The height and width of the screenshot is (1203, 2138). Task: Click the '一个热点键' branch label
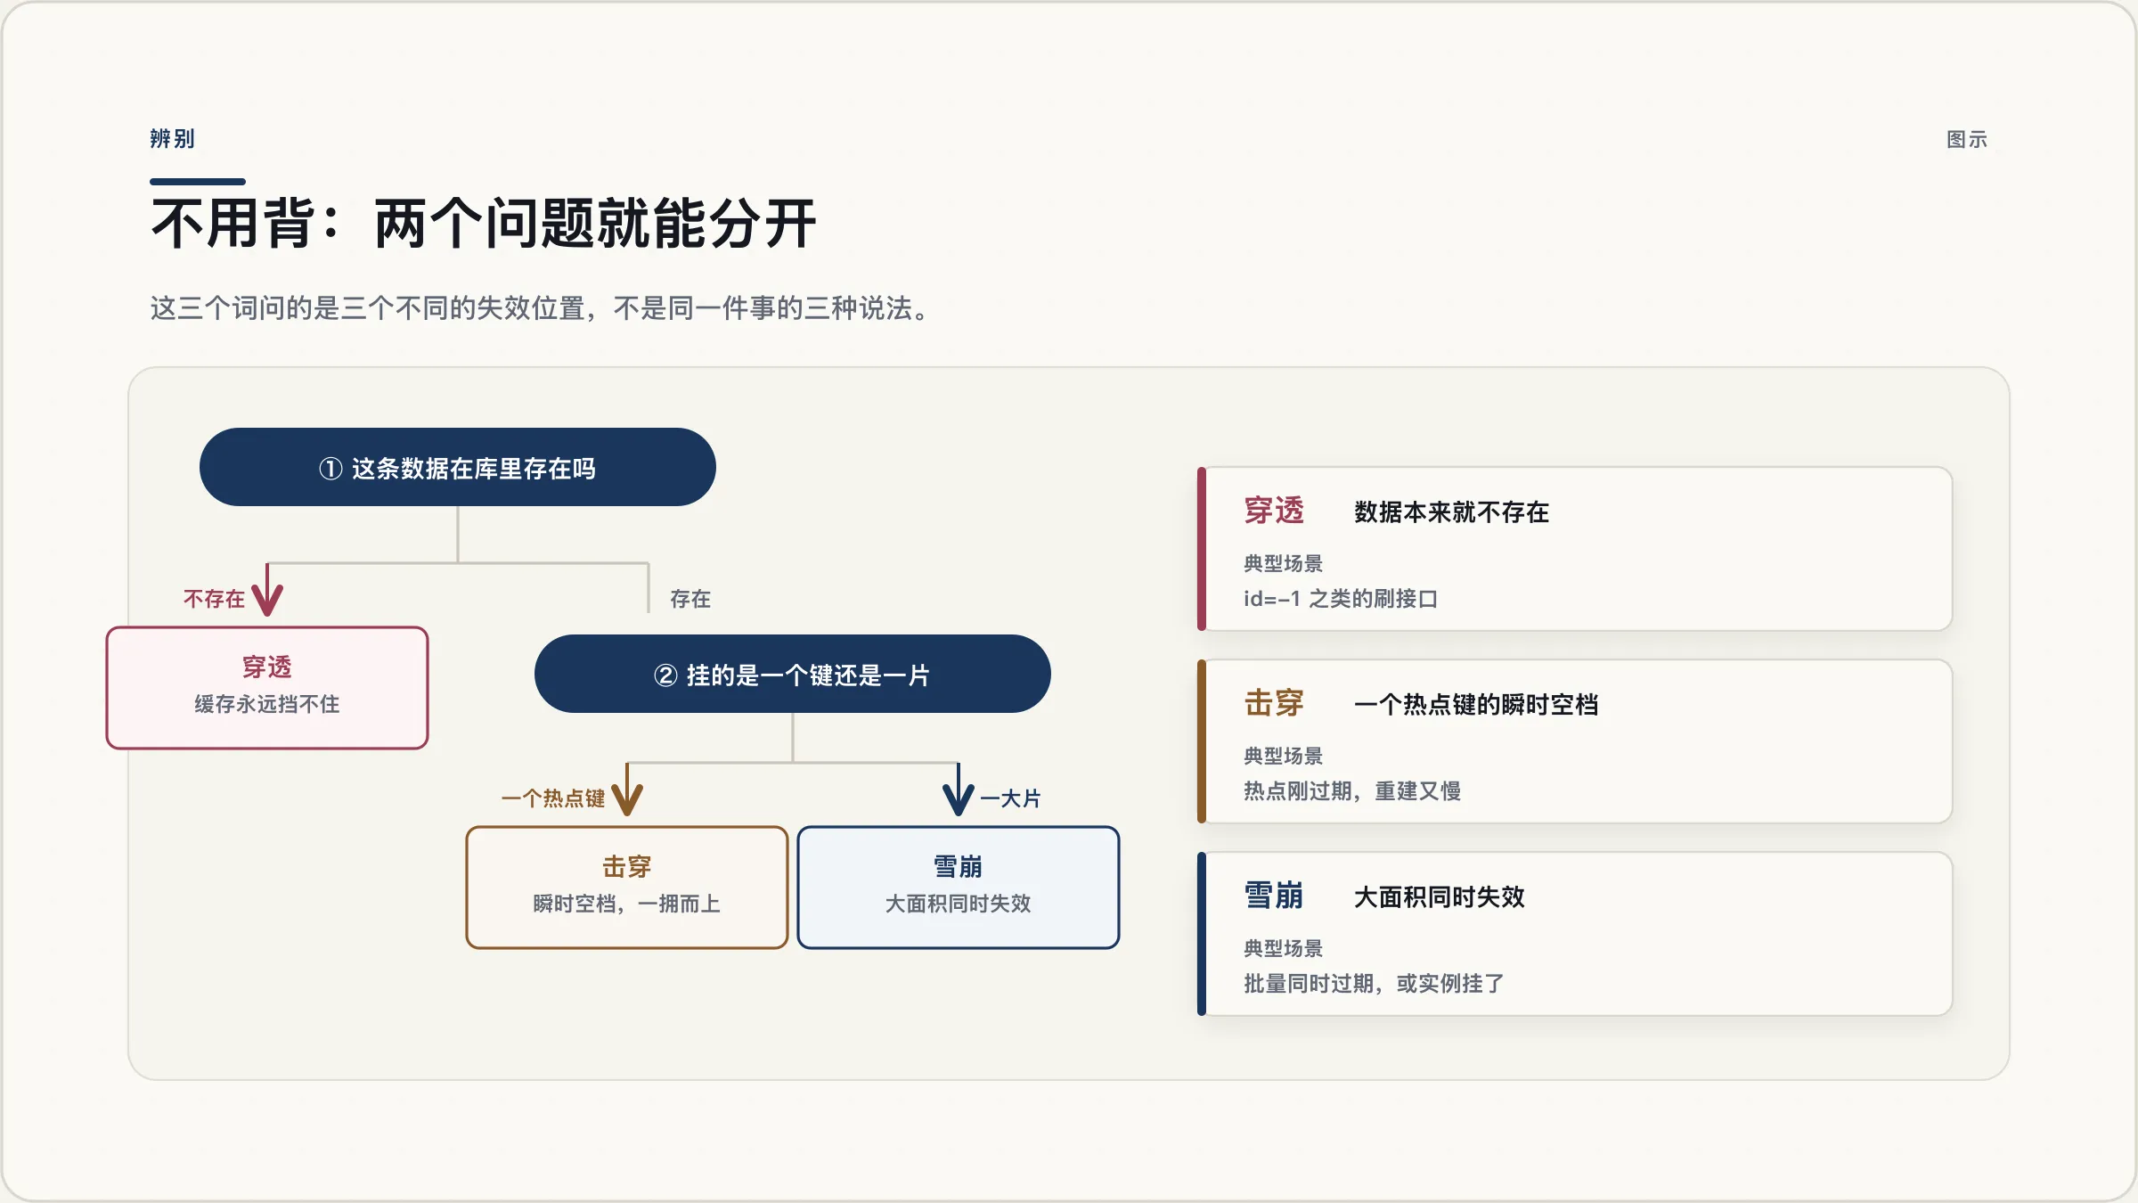553,798
